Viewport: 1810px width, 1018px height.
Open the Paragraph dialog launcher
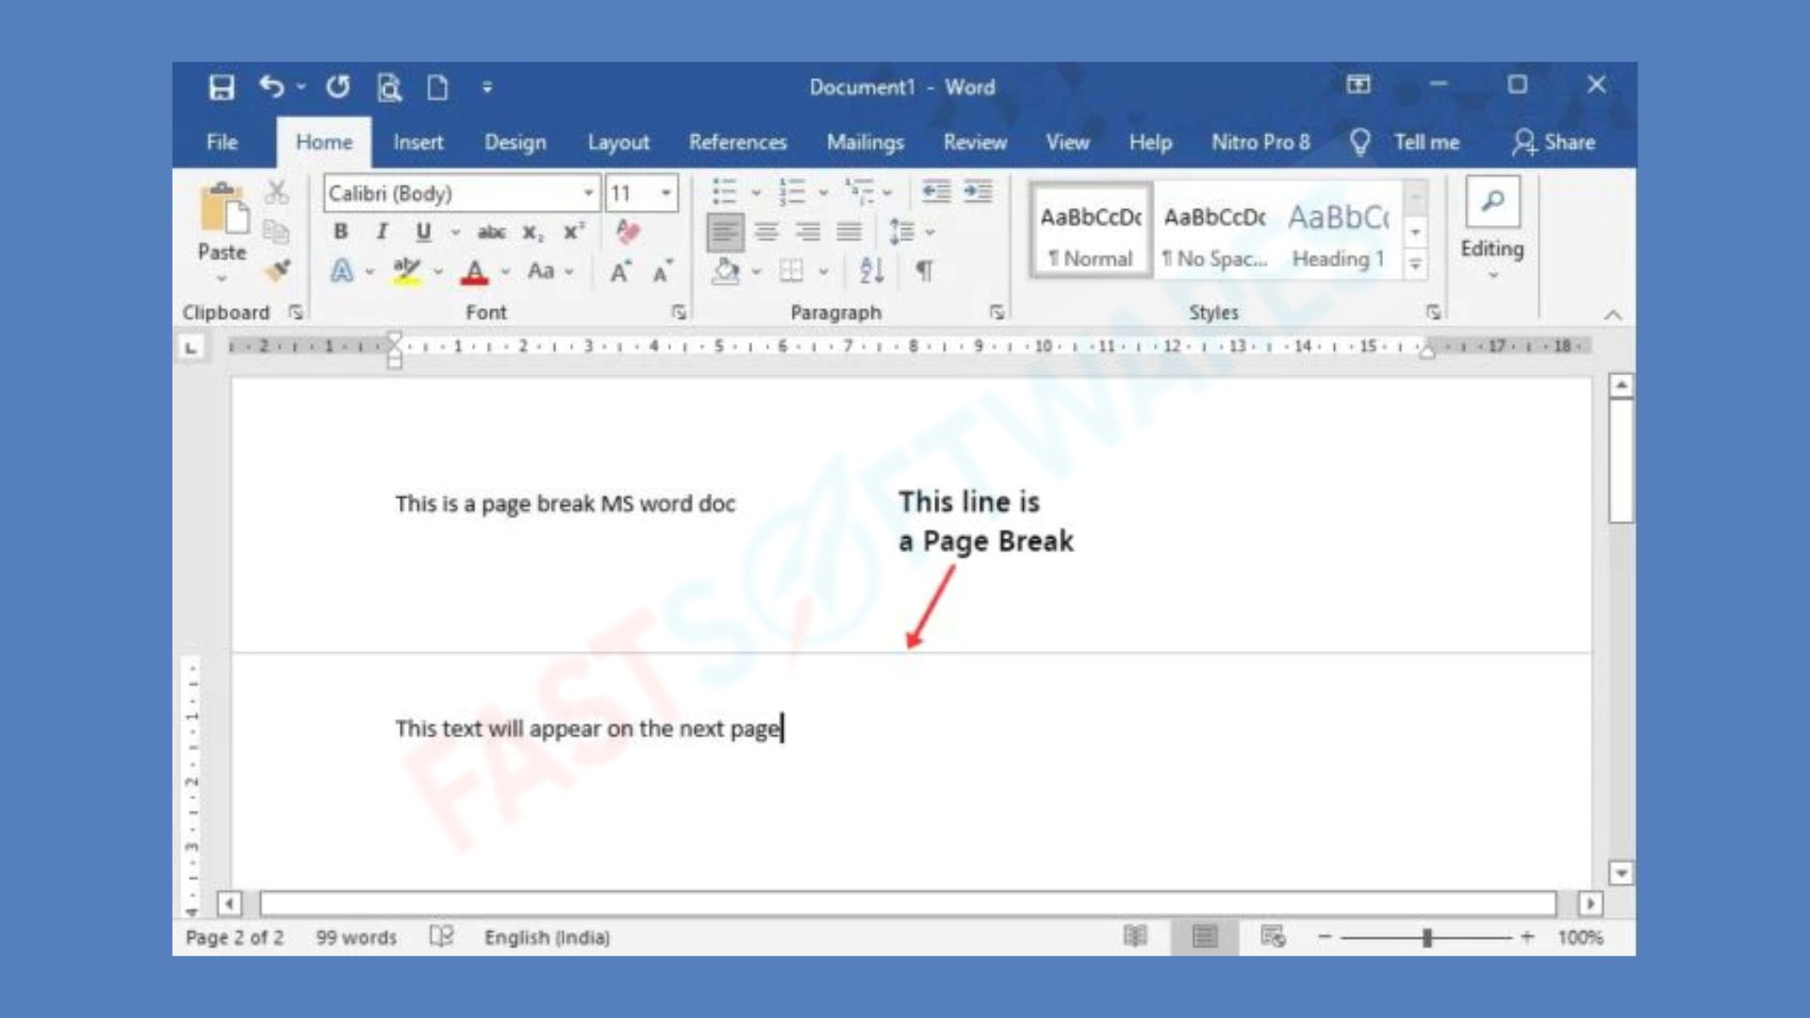pyautogui.click(x=997, y=312)
